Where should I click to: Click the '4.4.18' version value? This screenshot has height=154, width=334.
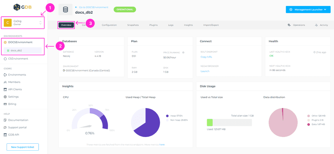tap(98, 57)
